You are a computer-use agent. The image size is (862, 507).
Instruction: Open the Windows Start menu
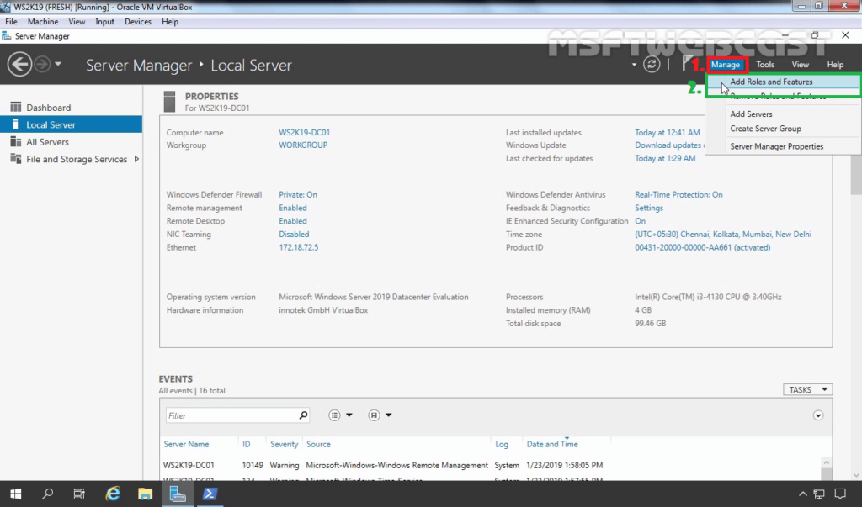point(15,494)
